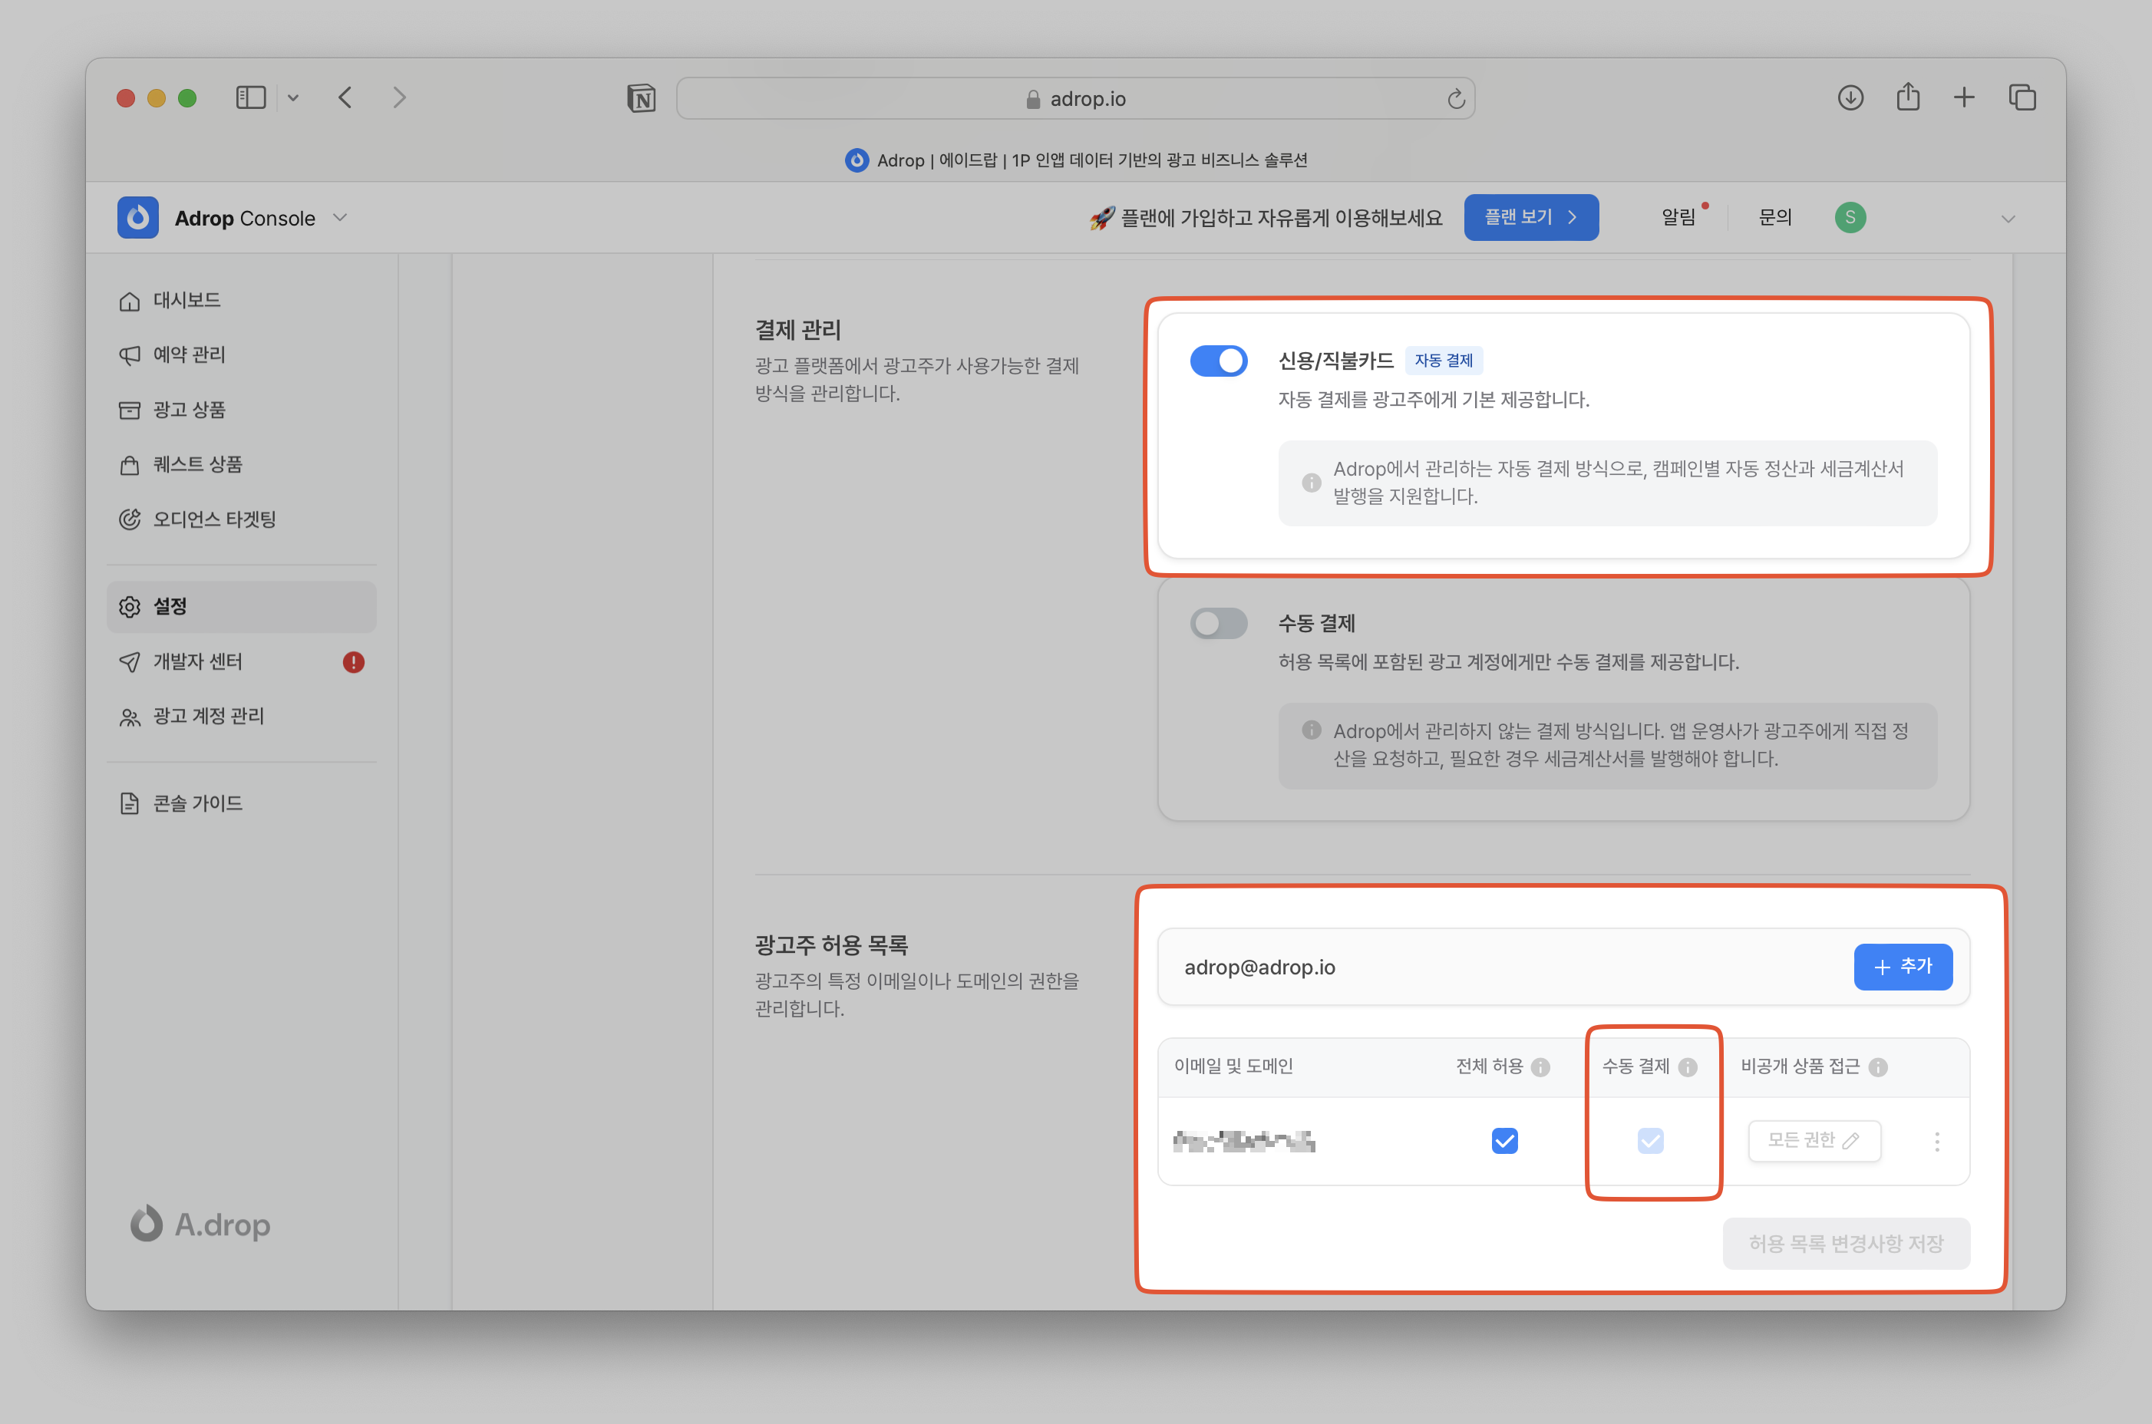Open three-dot row options menu
2152x1424 pixels.
coord(1936,1142)
